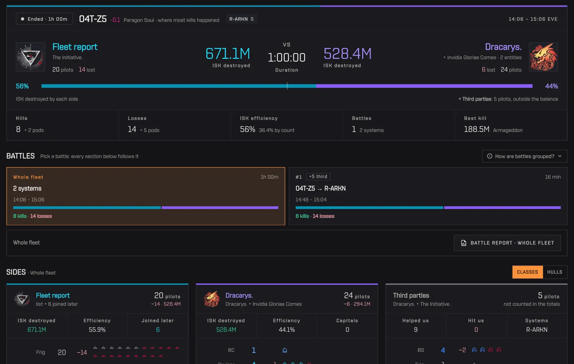The width and height of the screenshot is (574, 364).
Task: Open the Dracarys. heading link at top right
Action: [x=503, y=47]
